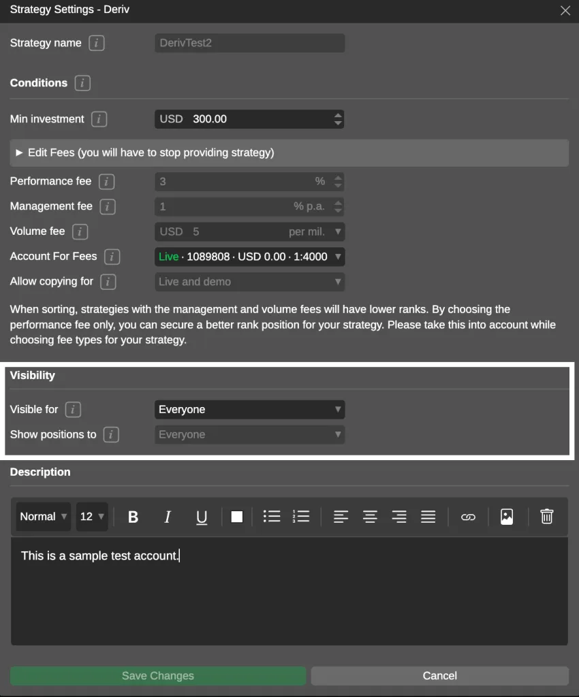Image resolution: width=579 pixels, height=697 pixels.
Task: Apply italic formatting to the description text
Action: [x=168, y=516]
